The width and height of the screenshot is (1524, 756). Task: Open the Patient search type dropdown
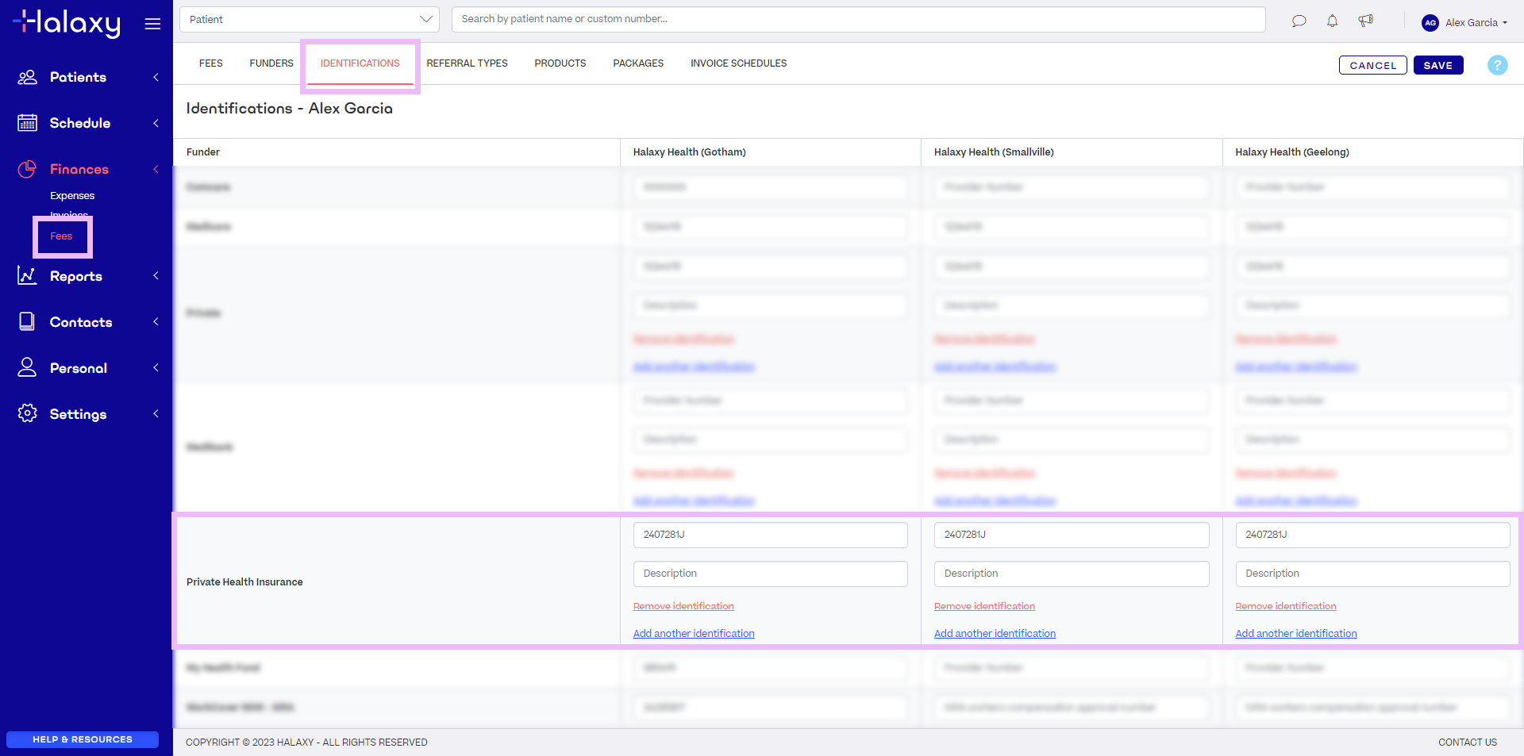click(x=310, y=20)
